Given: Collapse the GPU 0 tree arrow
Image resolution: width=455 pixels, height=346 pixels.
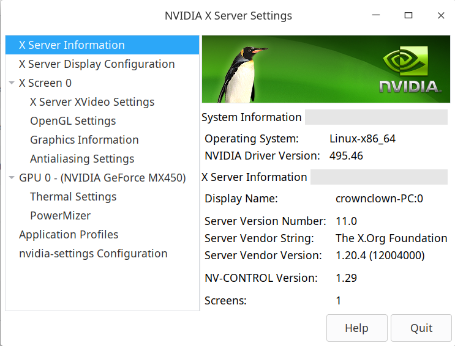Looking at the screenshot, I should 12,178.
